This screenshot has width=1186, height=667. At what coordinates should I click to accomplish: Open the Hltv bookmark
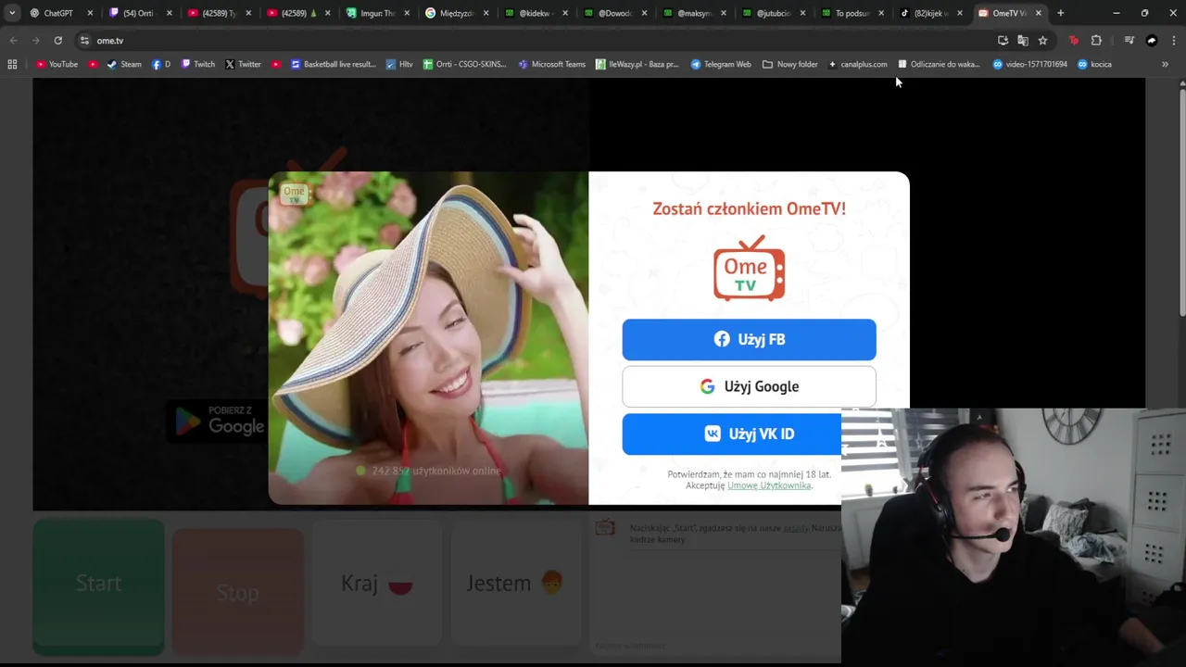click(x=399, y=64)
